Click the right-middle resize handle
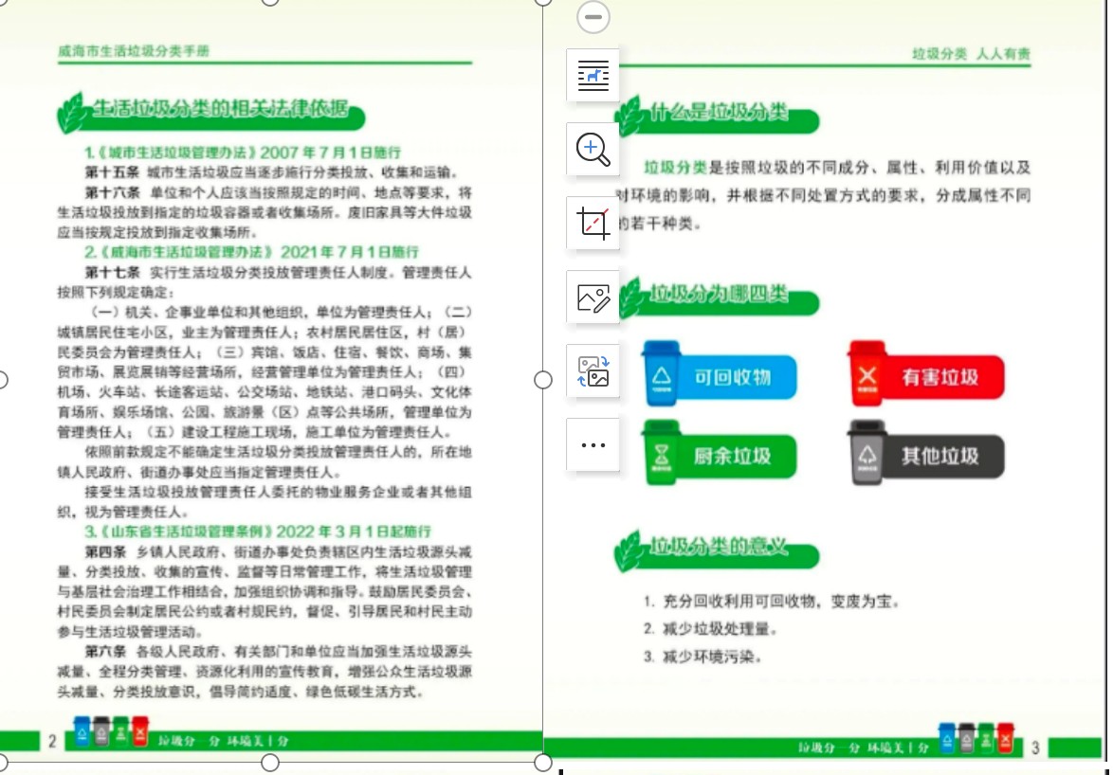1113x775 pixels. click(543, 380)
